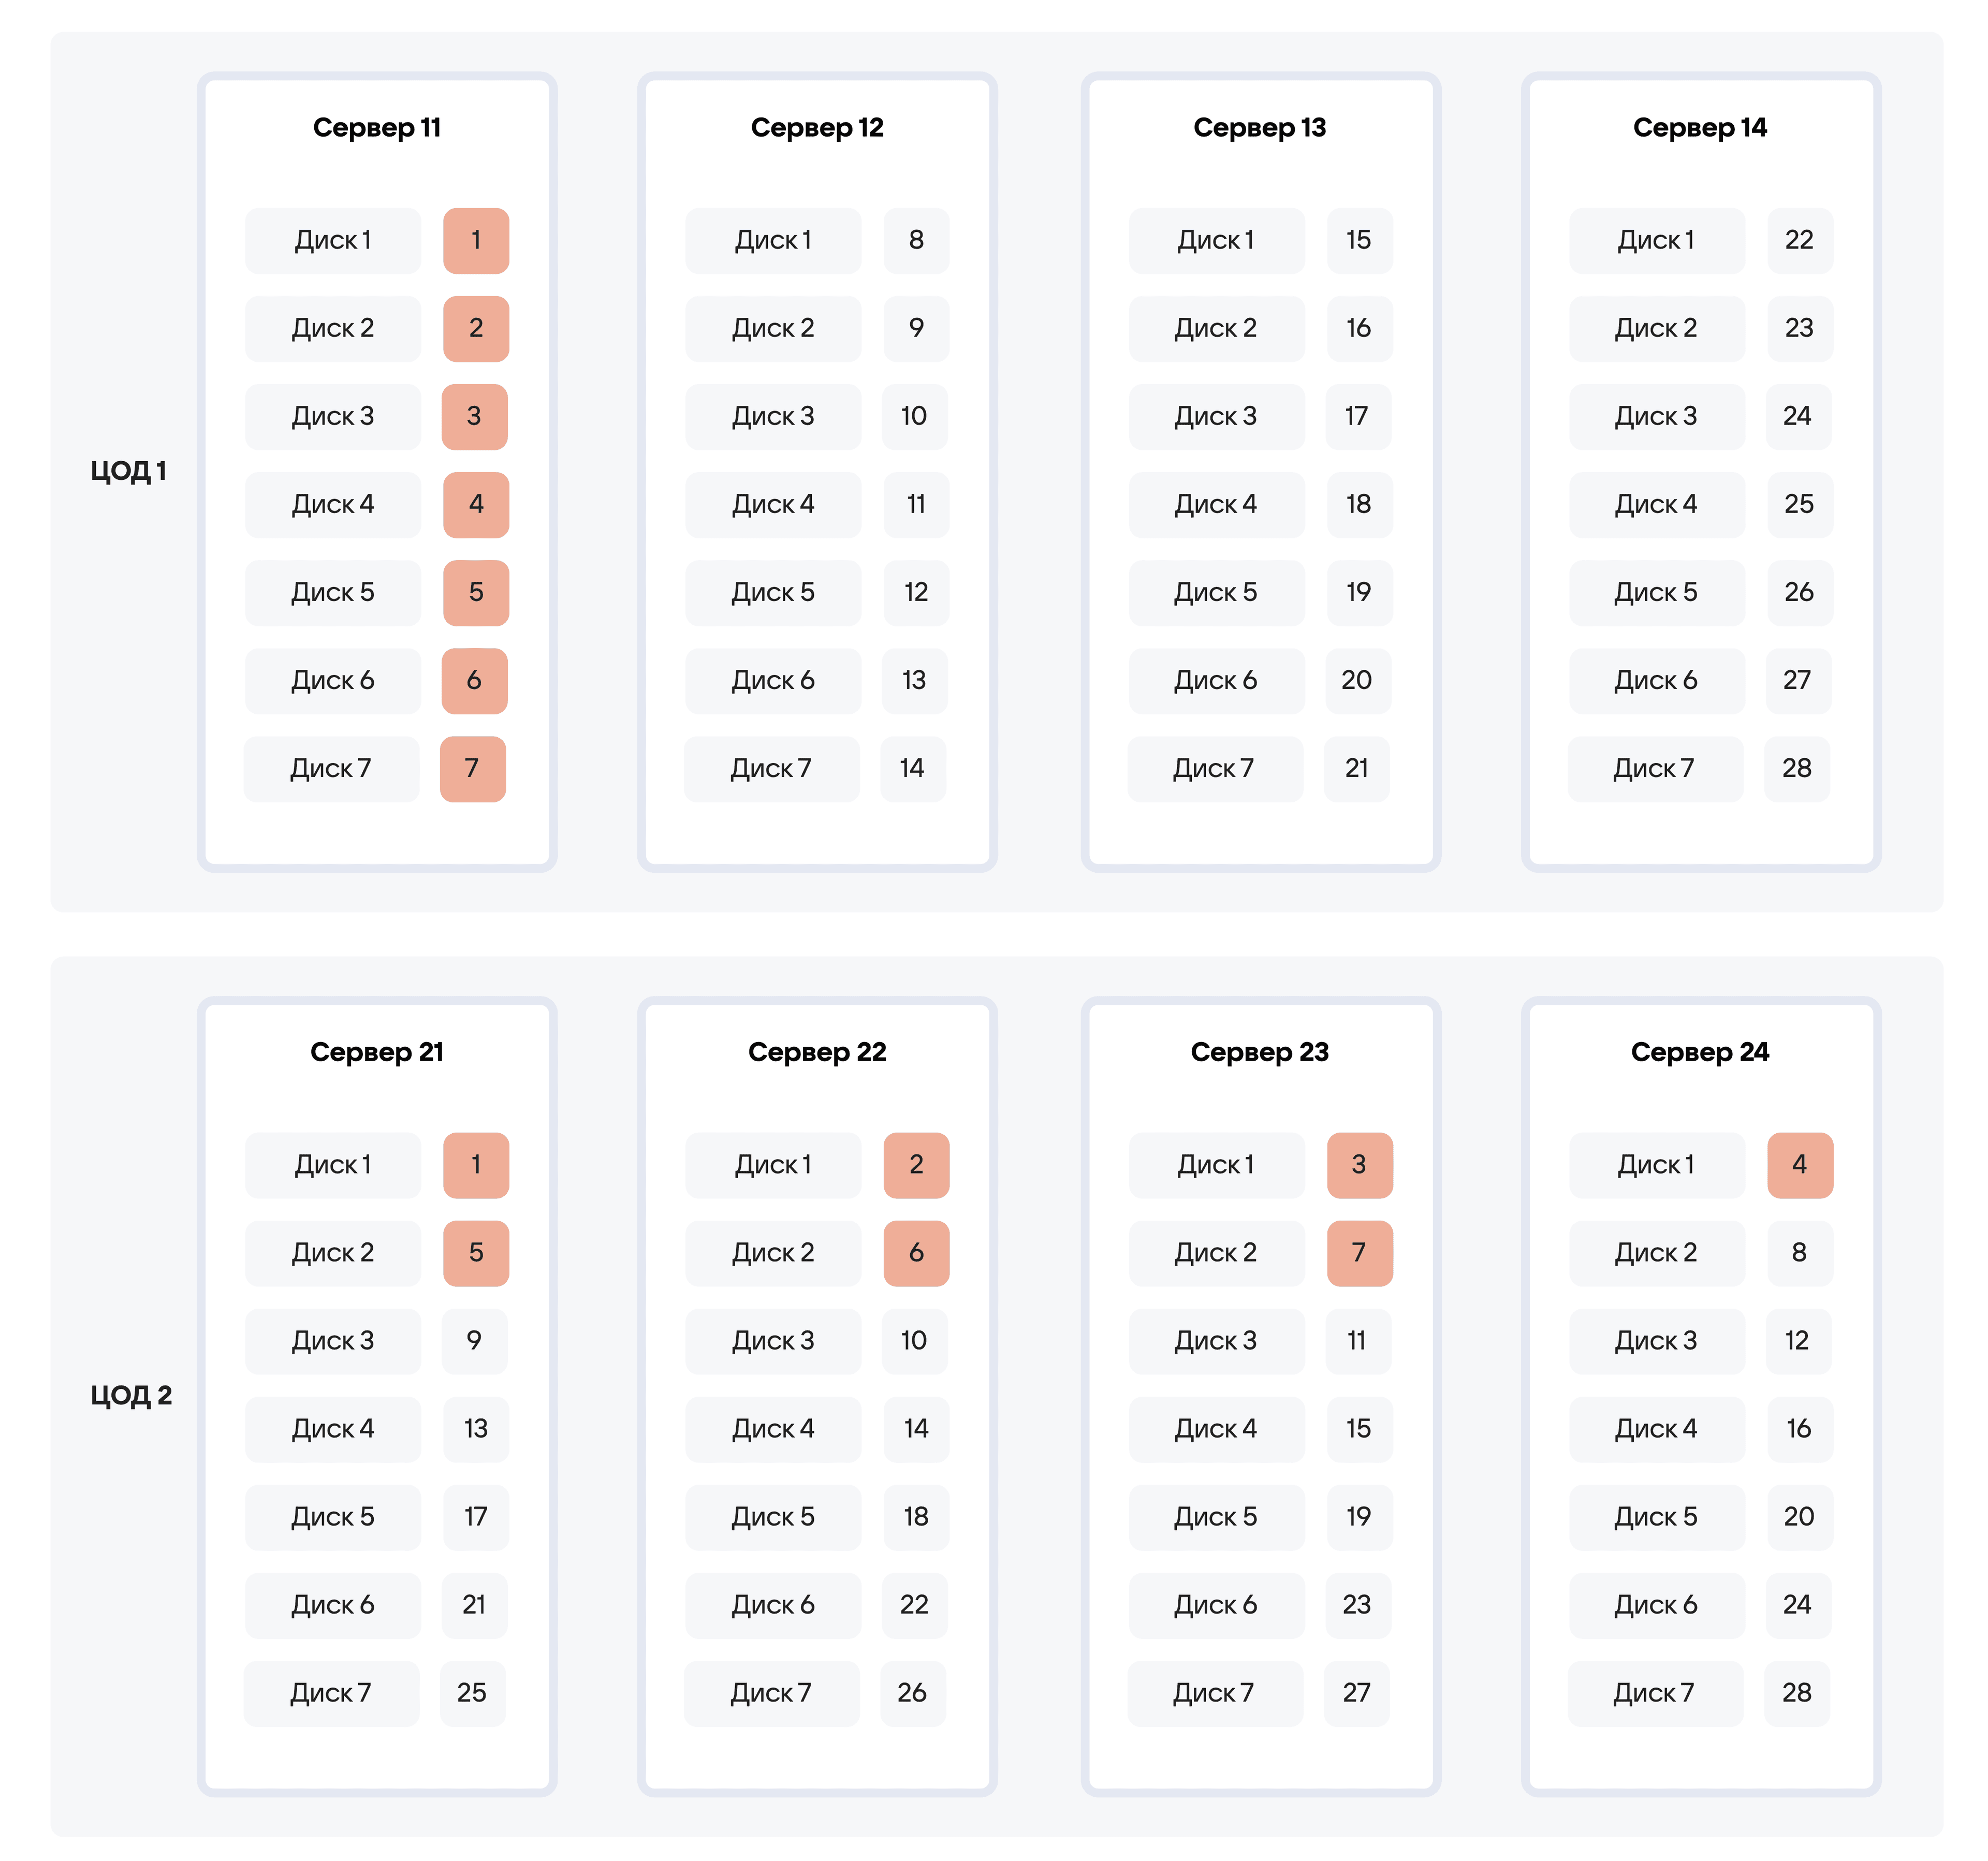The height and width of the screenshot is (1861, 1988).
Task: Click block 27 in Сервер 23
Action: tap(1357, 1693)
